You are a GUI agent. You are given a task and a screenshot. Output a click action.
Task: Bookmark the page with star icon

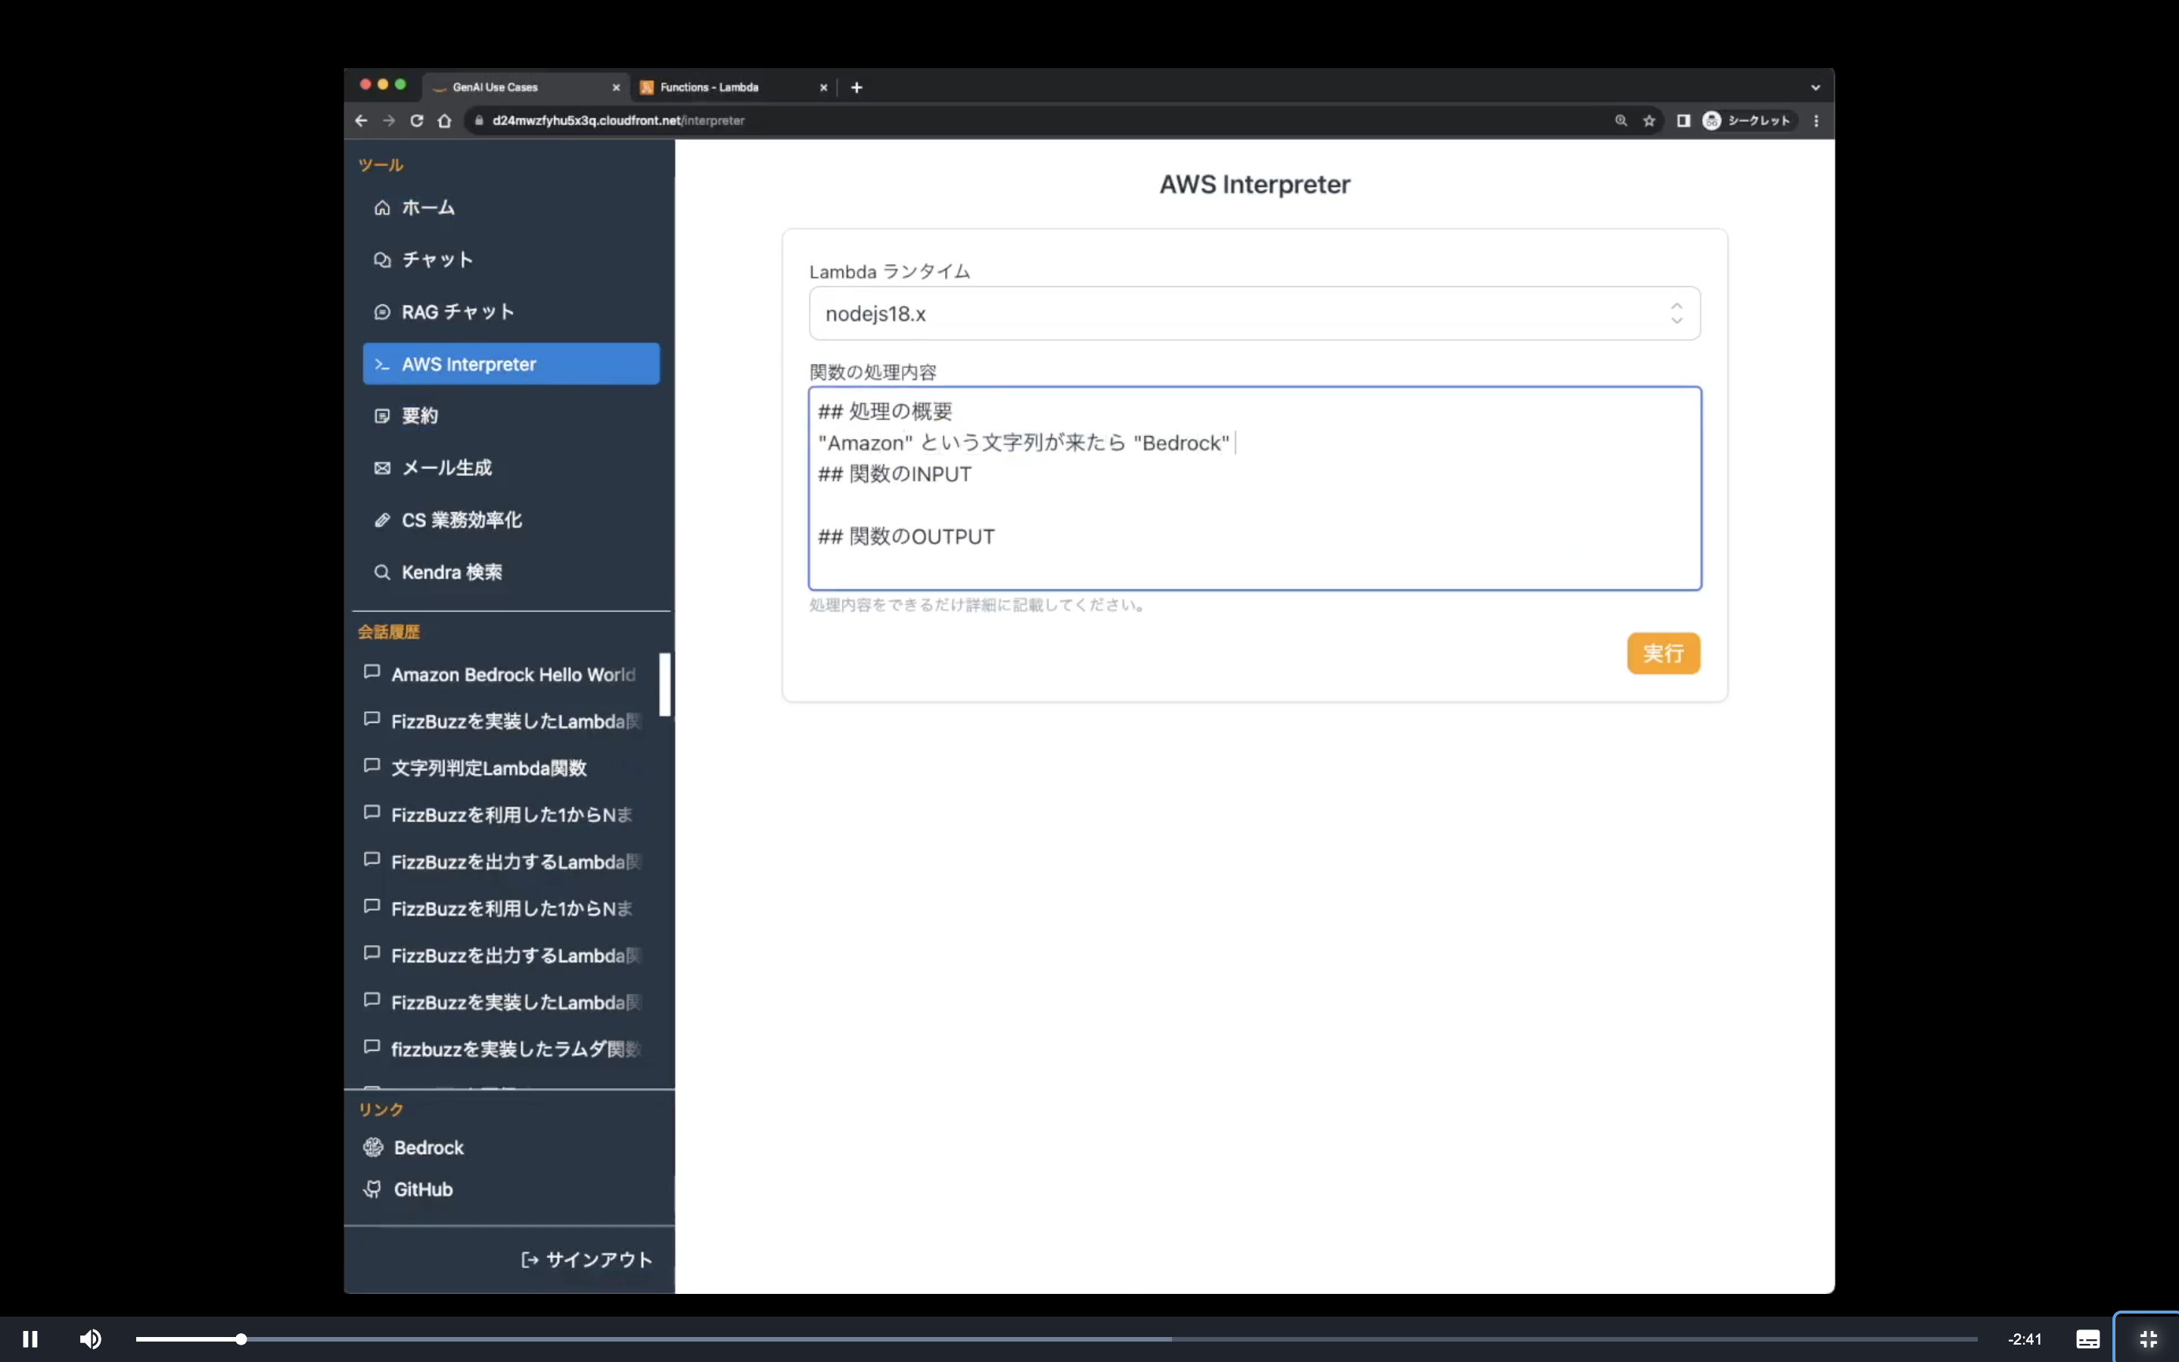pyautogui.click(x=1649, y=121)
